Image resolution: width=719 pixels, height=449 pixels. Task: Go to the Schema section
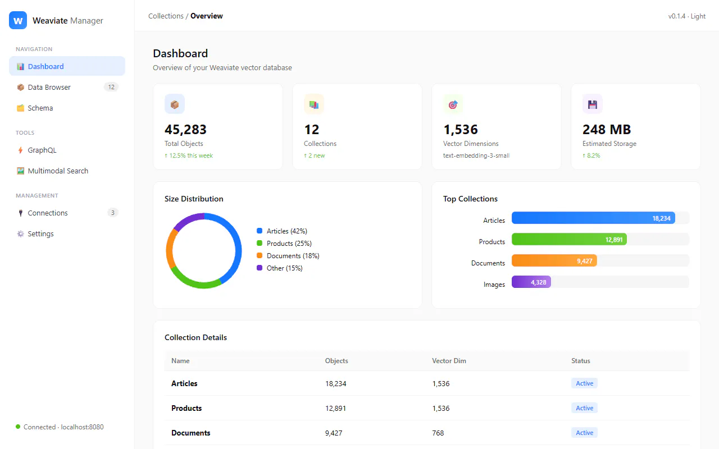coord(67,108)
